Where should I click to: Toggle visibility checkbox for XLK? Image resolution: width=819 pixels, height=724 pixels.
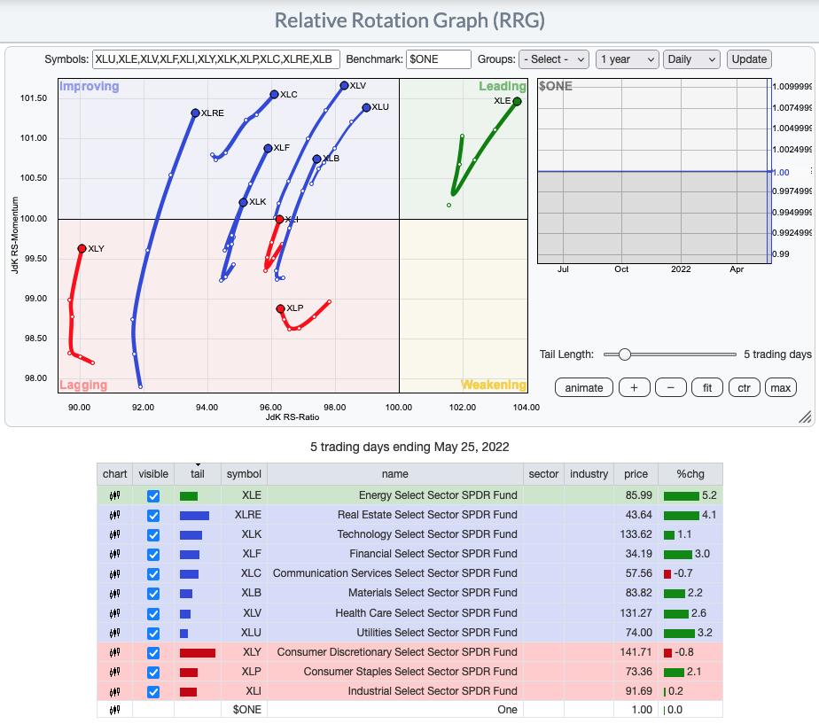pos(153,535)
